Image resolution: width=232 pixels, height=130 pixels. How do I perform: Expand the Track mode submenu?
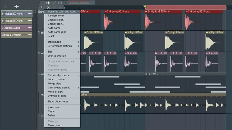pyautogui.click(x=62, y=42)
